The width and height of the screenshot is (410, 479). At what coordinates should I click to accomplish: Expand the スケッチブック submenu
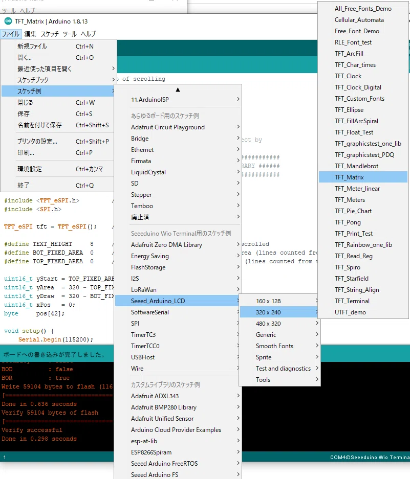point(57,80)
